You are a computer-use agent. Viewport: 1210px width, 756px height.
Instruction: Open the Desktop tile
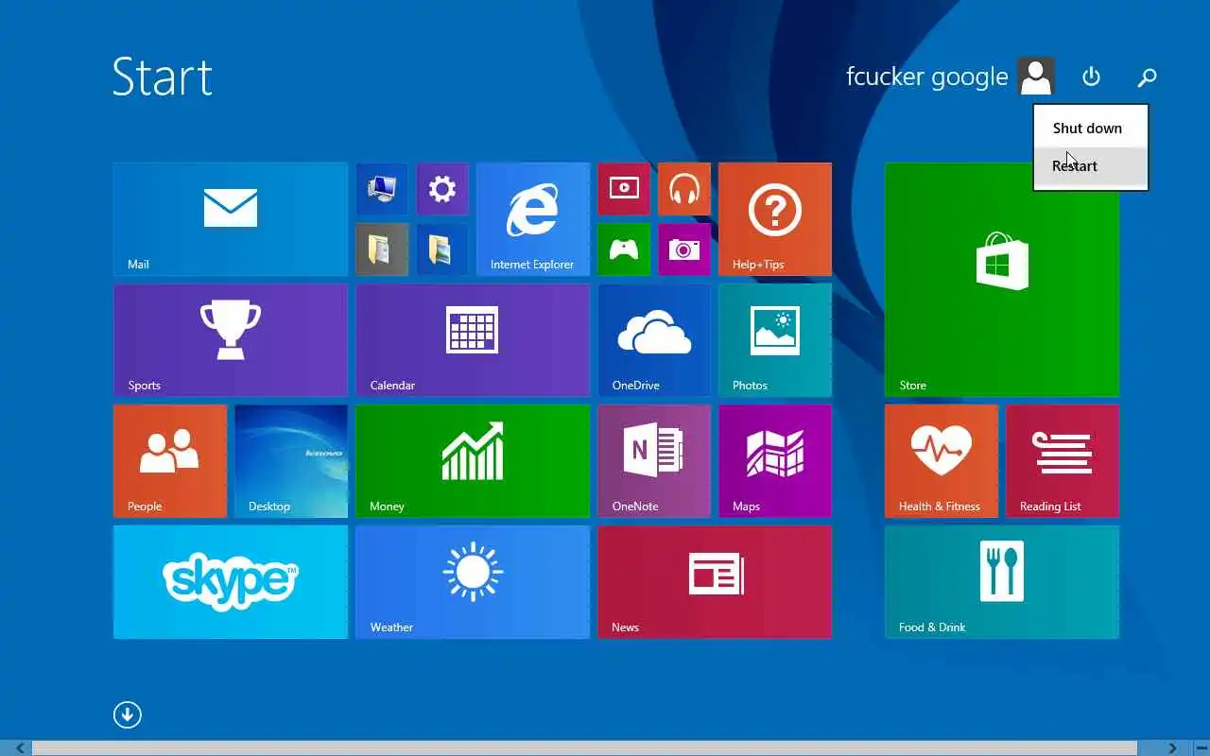[291, 461]
